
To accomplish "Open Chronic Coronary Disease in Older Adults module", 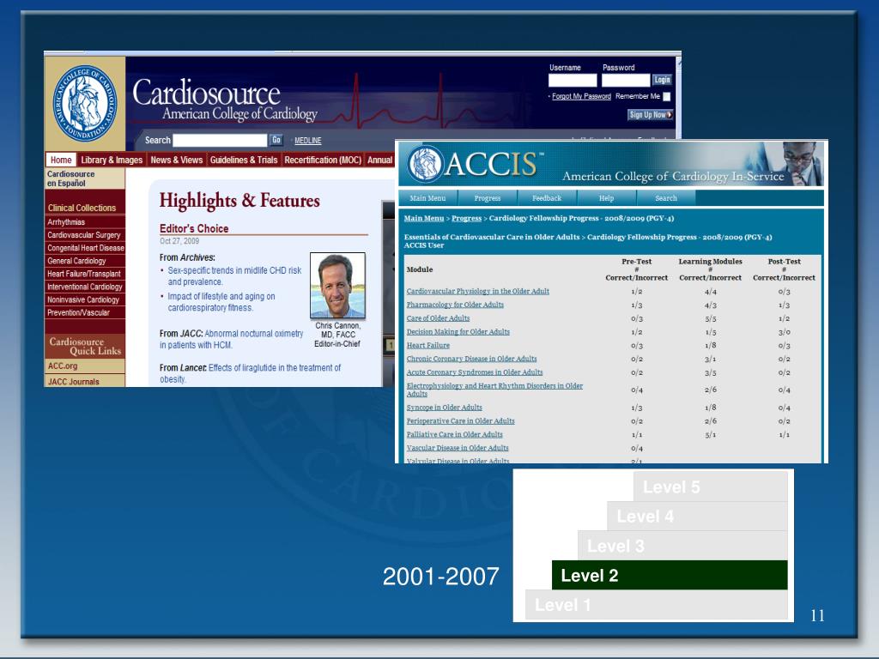I will tap(471, 359).
